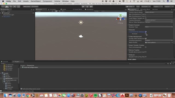The width and height of the screenshot is (175, 98).
Task: Open the Component menu
Action: 47,1
